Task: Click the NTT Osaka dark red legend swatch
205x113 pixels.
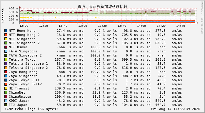Action: click(x=6, y=47)
